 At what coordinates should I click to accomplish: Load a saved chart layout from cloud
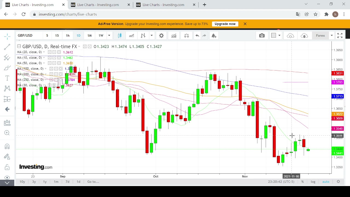pyautogui.click(x=290, y=36)
